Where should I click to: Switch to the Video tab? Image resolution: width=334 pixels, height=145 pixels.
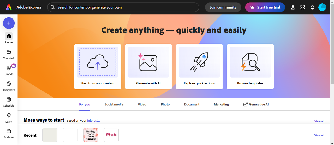[142, 104]
